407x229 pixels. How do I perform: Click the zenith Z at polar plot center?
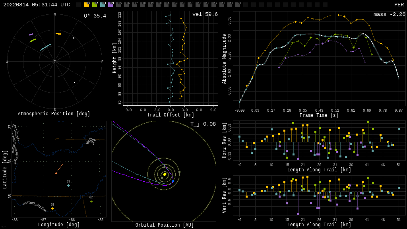tap(55, 62)
